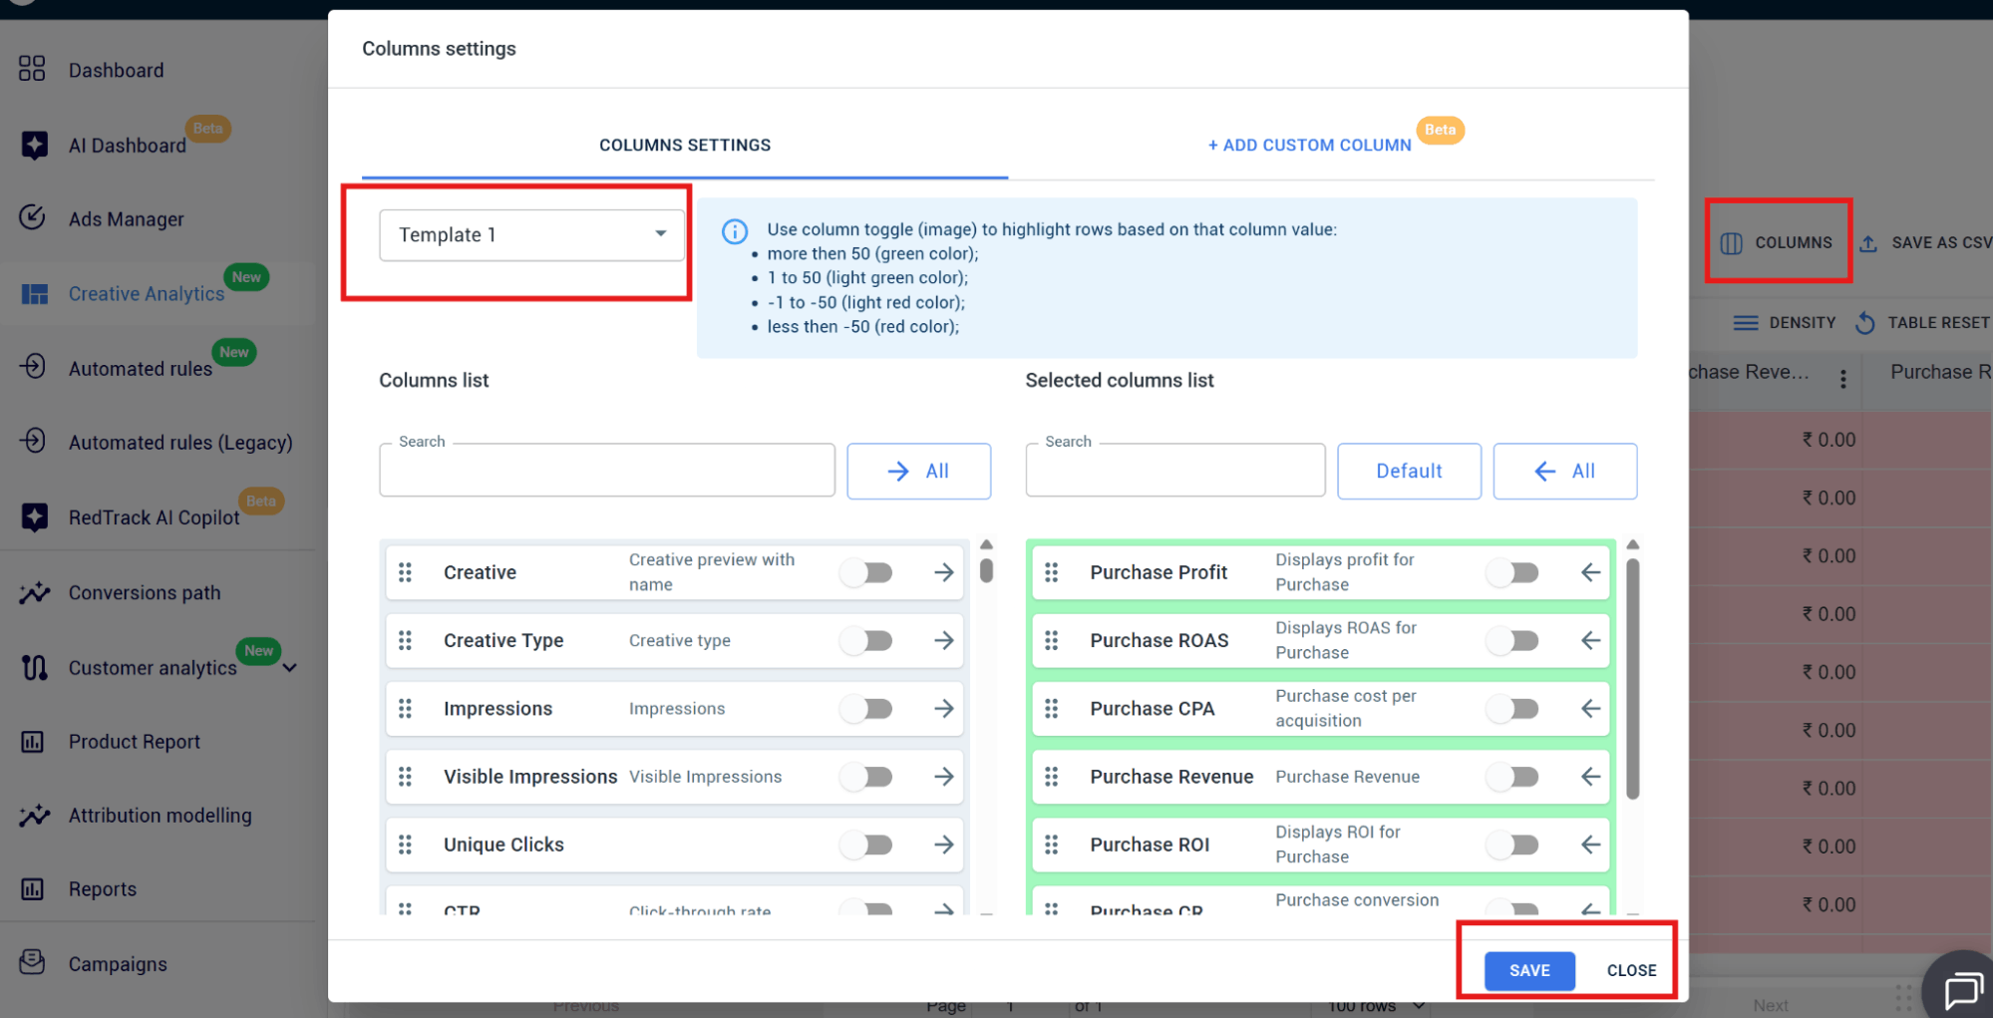Open Add Custom Column tab
The image size is (1993, 1018).
(x=1309, y=145)
